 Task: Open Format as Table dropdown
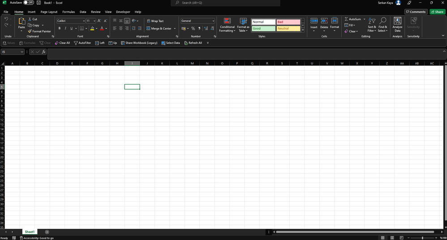[243, 25]
